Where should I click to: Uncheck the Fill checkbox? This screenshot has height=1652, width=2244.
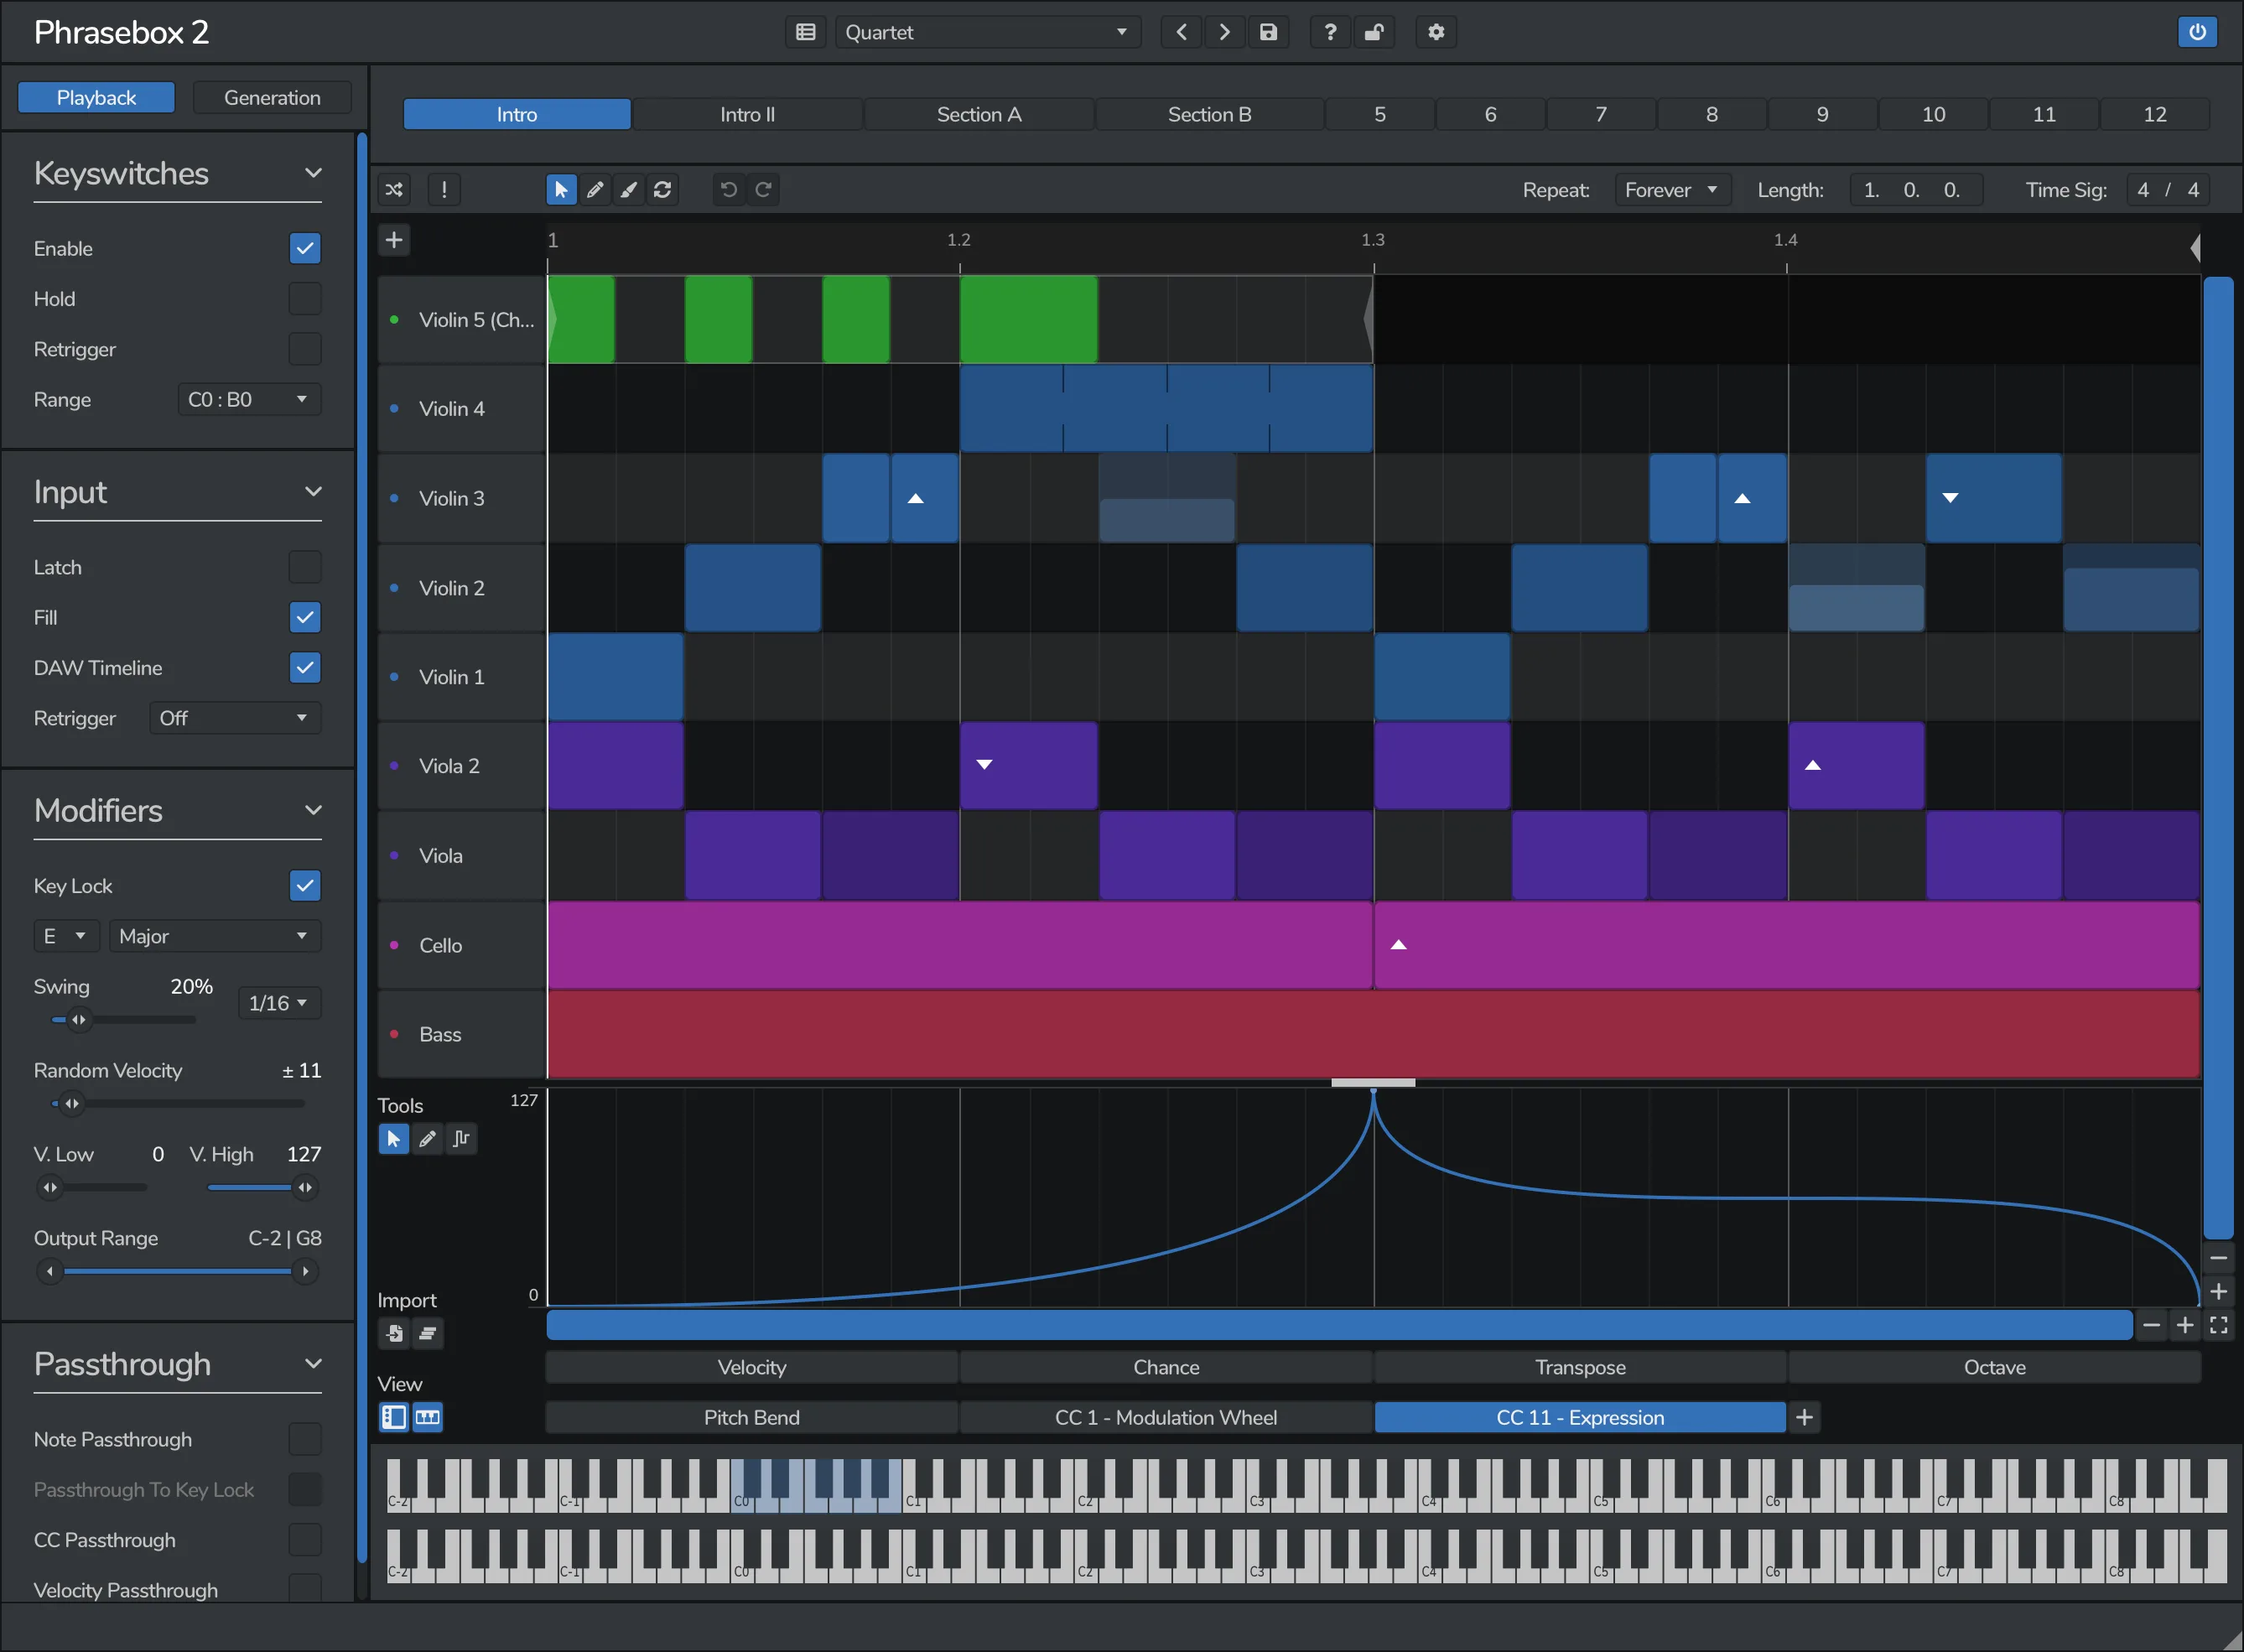point(305,617)
